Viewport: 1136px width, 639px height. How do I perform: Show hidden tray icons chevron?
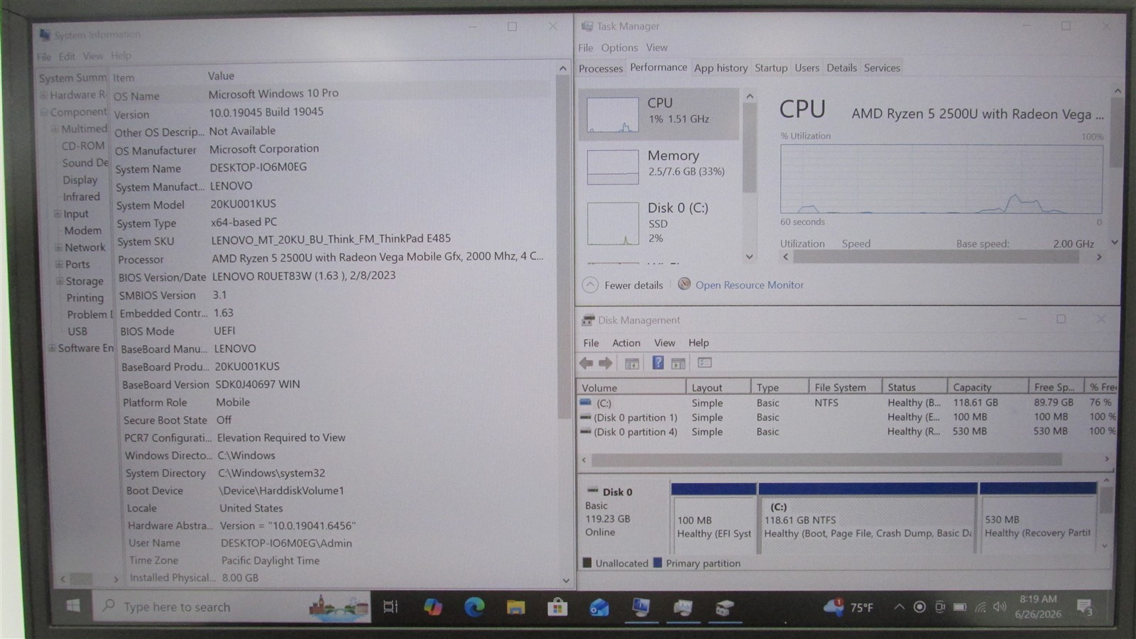coord(899,607)
